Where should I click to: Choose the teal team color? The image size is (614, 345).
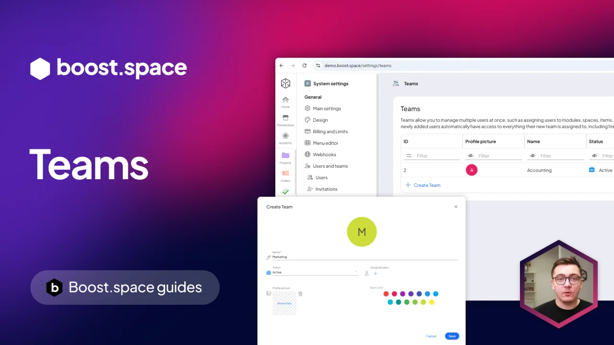click(399, 302)
